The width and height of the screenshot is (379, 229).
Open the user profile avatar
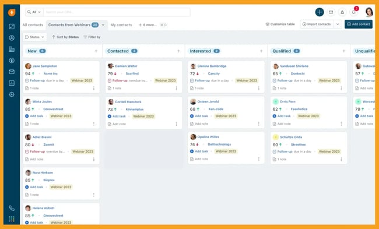point(369,12)
